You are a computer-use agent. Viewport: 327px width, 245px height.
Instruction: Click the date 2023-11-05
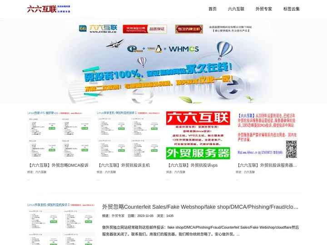coord(145,216)
